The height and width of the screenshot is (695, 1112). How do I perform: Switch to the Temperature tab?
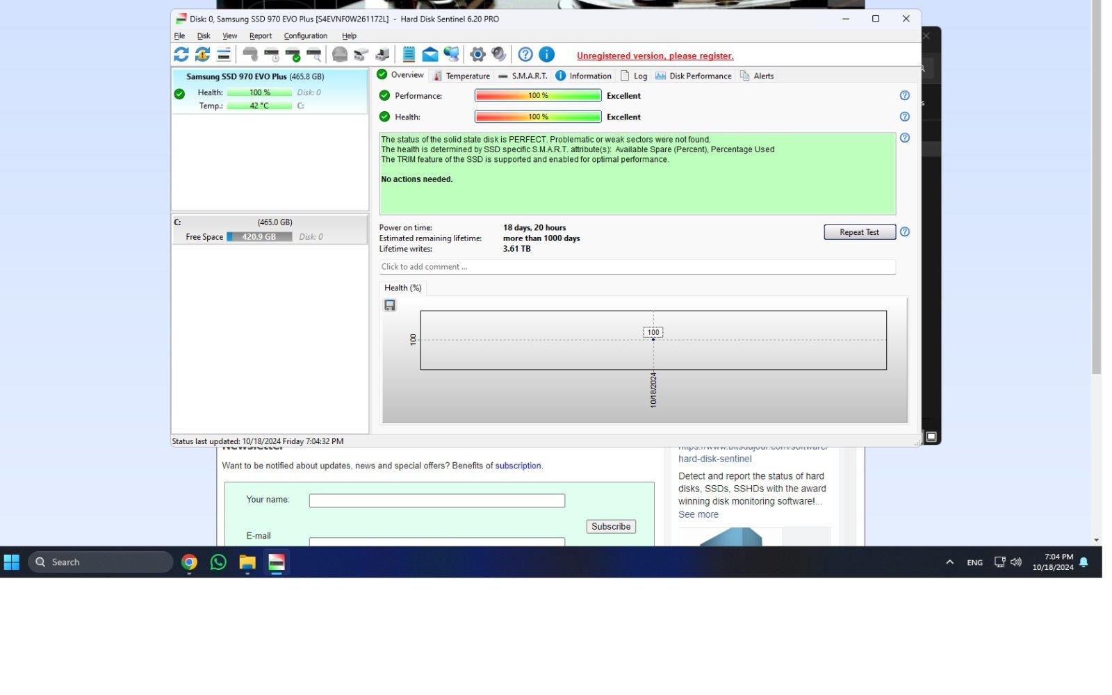461,76
